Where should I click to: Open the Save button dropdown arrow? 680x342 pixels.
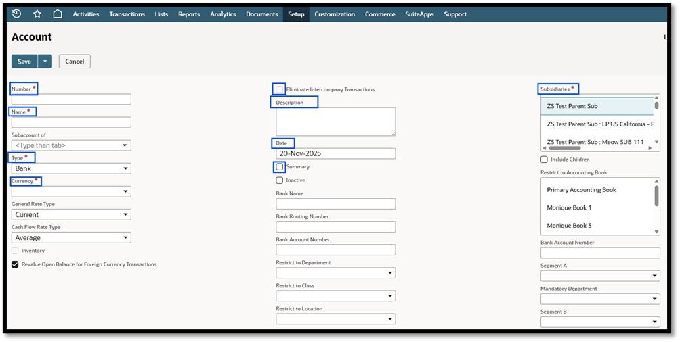[x=45, y=62]
